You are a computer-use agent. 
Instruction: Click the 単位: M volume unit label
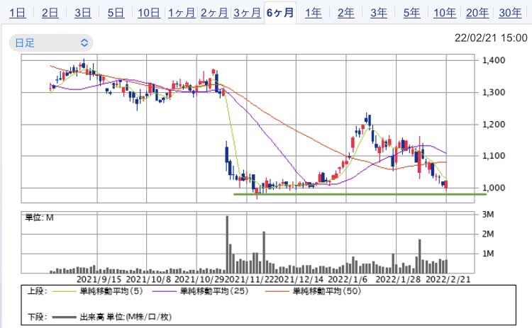pos(39,217)
